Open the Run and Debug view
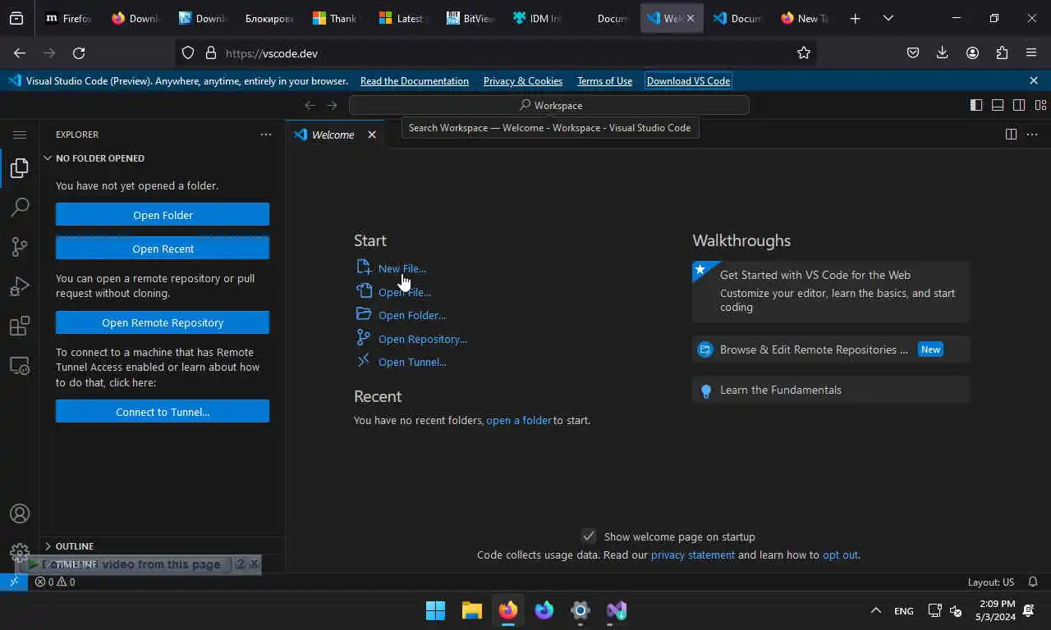Viewport: 1051px width, 630px height. coord(20,286)
